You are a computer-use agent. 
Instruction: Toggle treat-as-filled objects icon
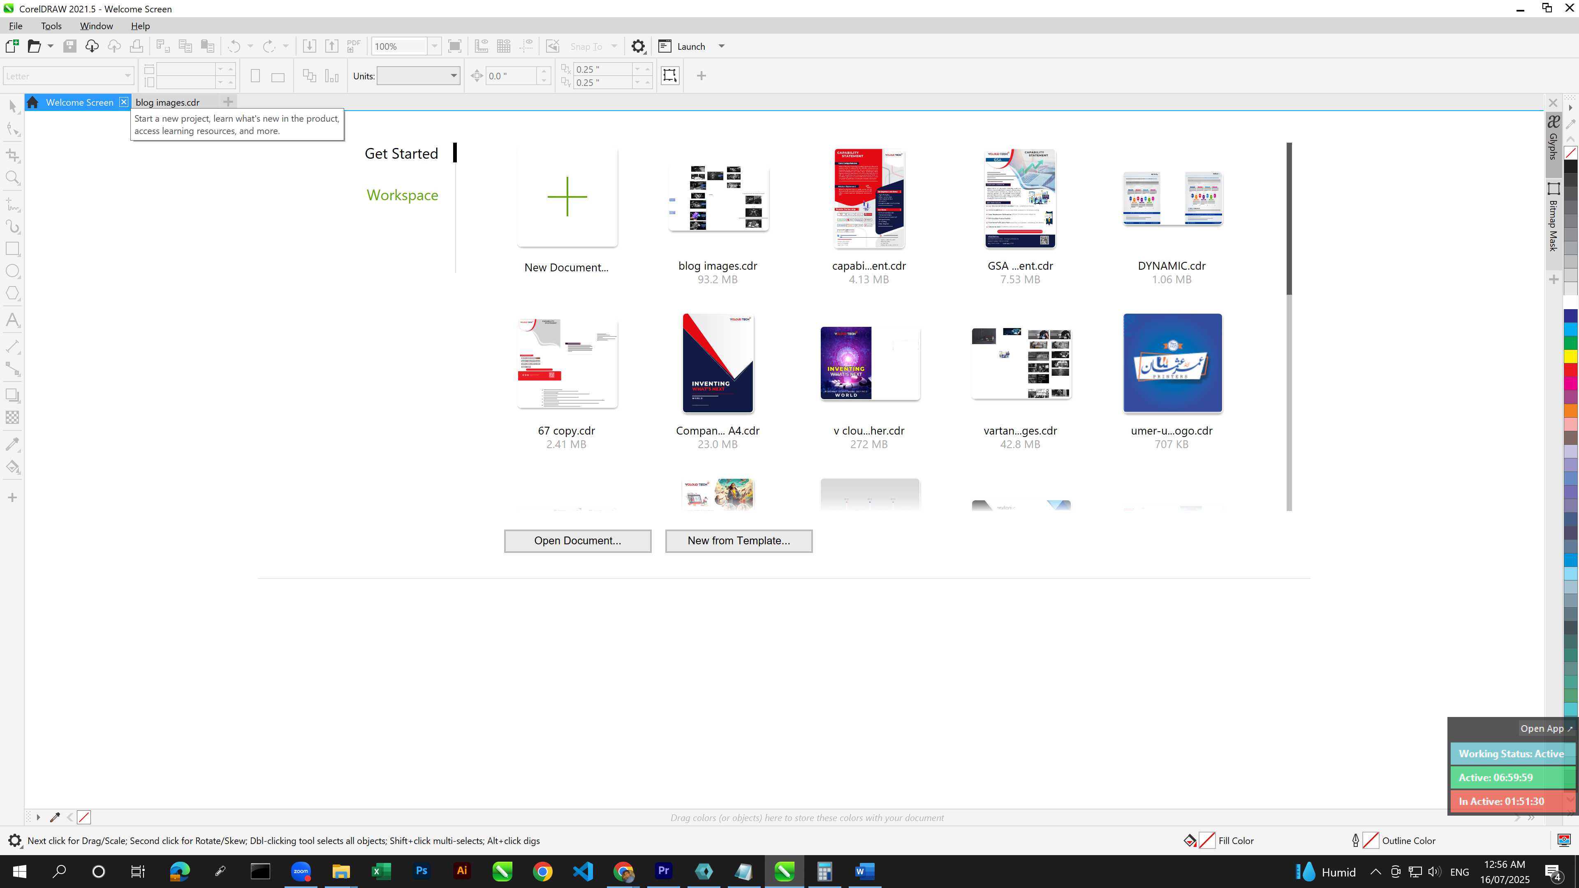pyautogui.click(x=670, y=76)
